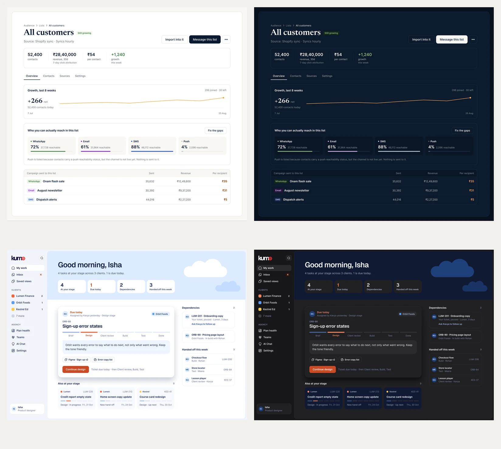This screenshot has width=501, height=449.
Task: Click the Lists breadcrumb in dark panel
Action: pos(289,26)
